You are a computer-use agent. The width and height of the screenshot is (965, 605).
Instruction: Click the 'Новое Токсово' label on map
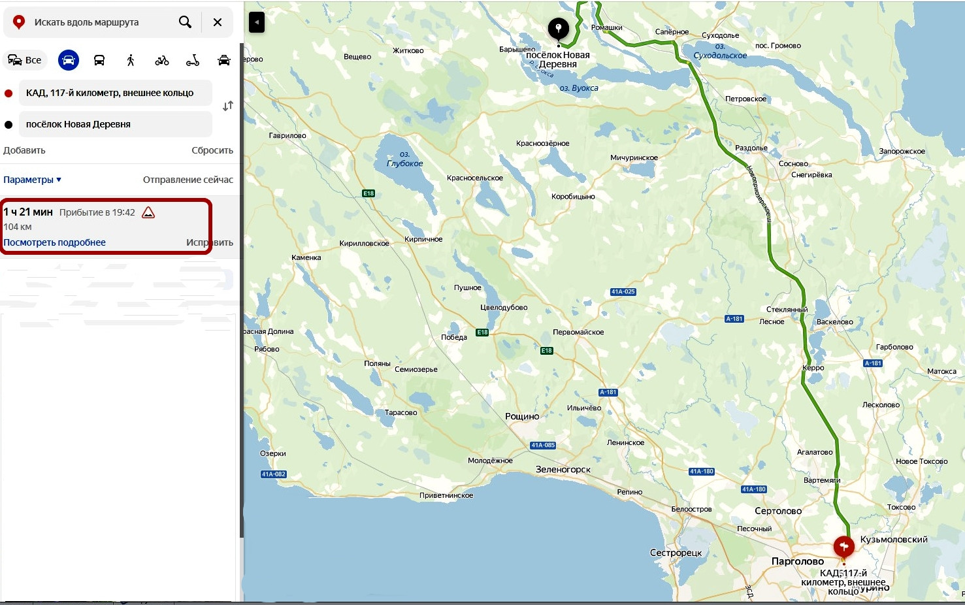tap(922, 461)
